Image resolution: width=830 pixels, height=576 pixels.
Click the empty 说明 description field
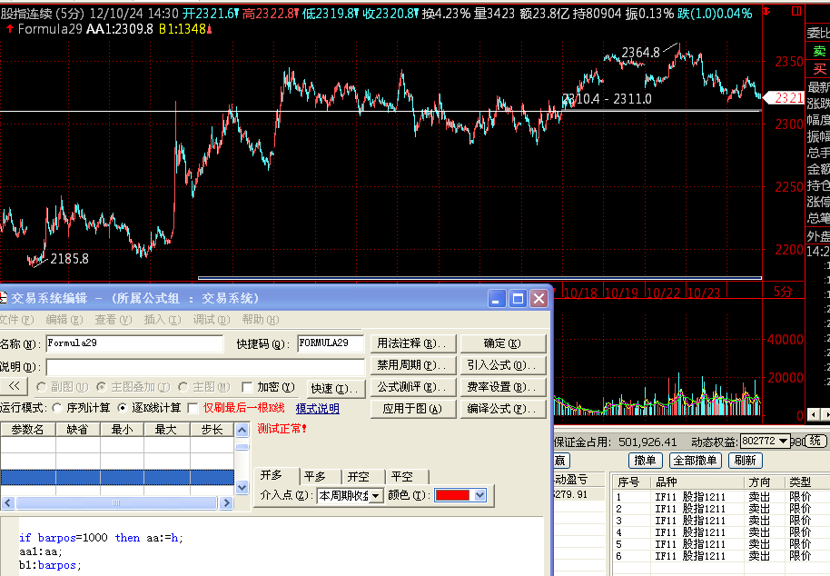point(205,366)
